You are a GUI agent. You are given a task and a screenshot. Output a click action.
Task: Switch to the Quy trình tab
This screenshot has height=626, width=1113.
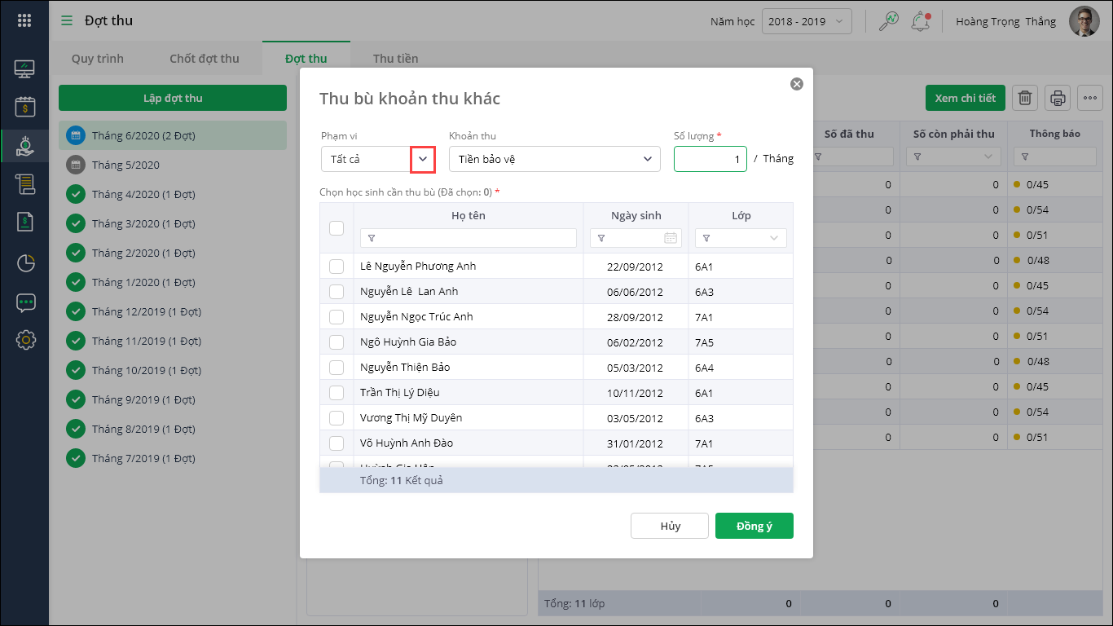[98, 59]
